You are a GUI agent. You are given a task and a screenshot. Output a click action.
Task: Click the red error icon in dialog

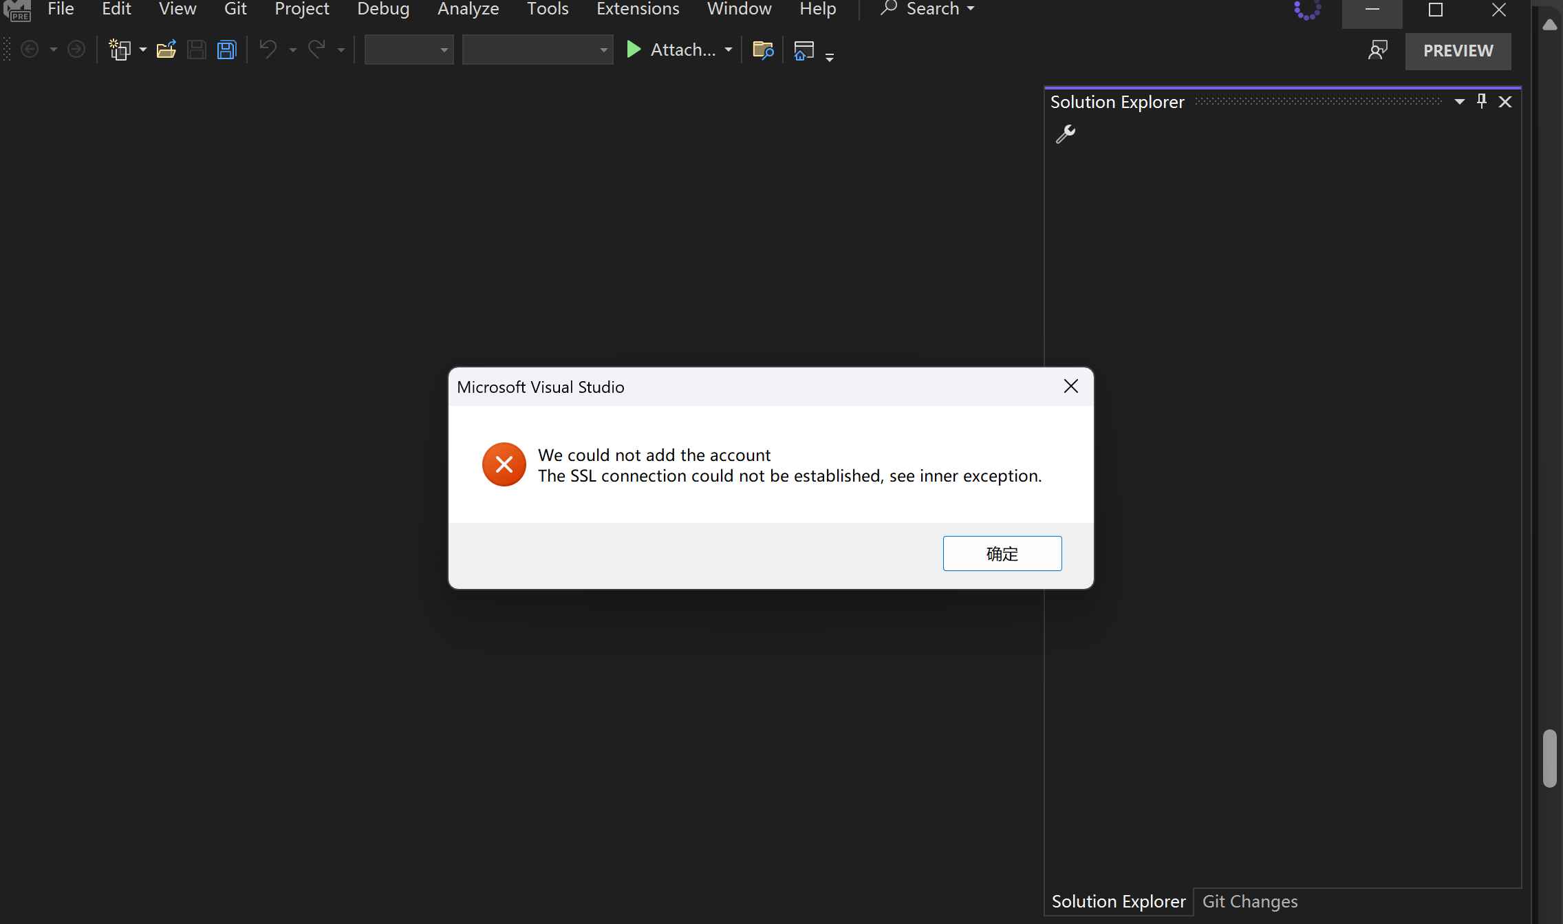click(504, 464)
